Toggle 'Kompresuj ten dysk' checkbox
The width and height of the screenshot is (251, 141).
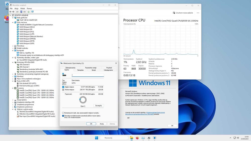click(63, 113)
